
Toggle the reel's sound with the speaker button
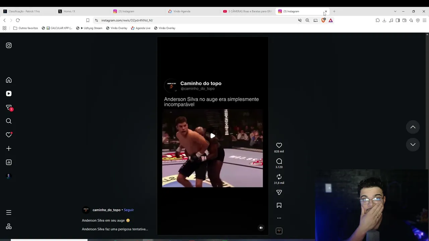261,228
